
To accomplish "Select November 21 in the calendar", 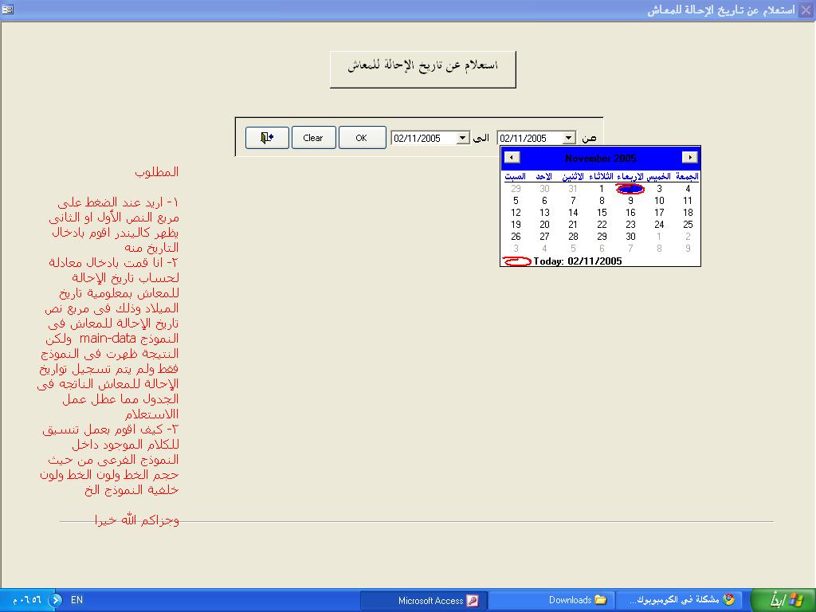I will (573, 225).
